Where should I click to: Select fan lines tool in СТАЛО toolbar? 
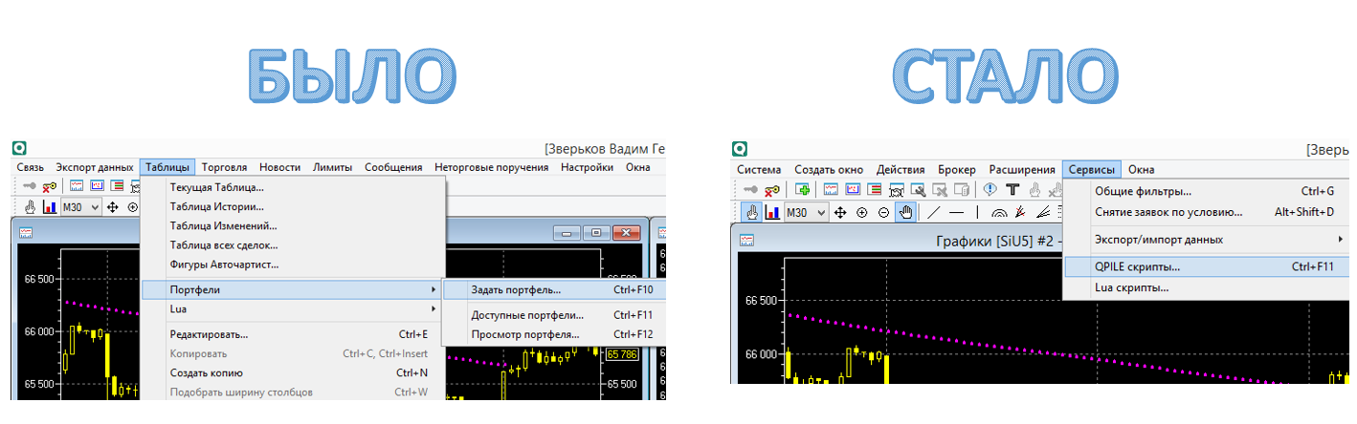pos(1043,212)
